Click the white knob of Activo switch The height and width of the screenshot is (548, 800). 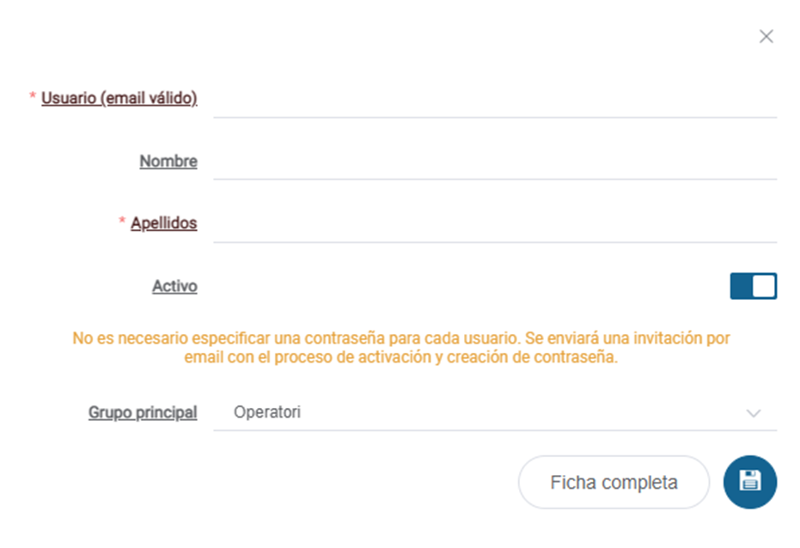pos(764,286)
